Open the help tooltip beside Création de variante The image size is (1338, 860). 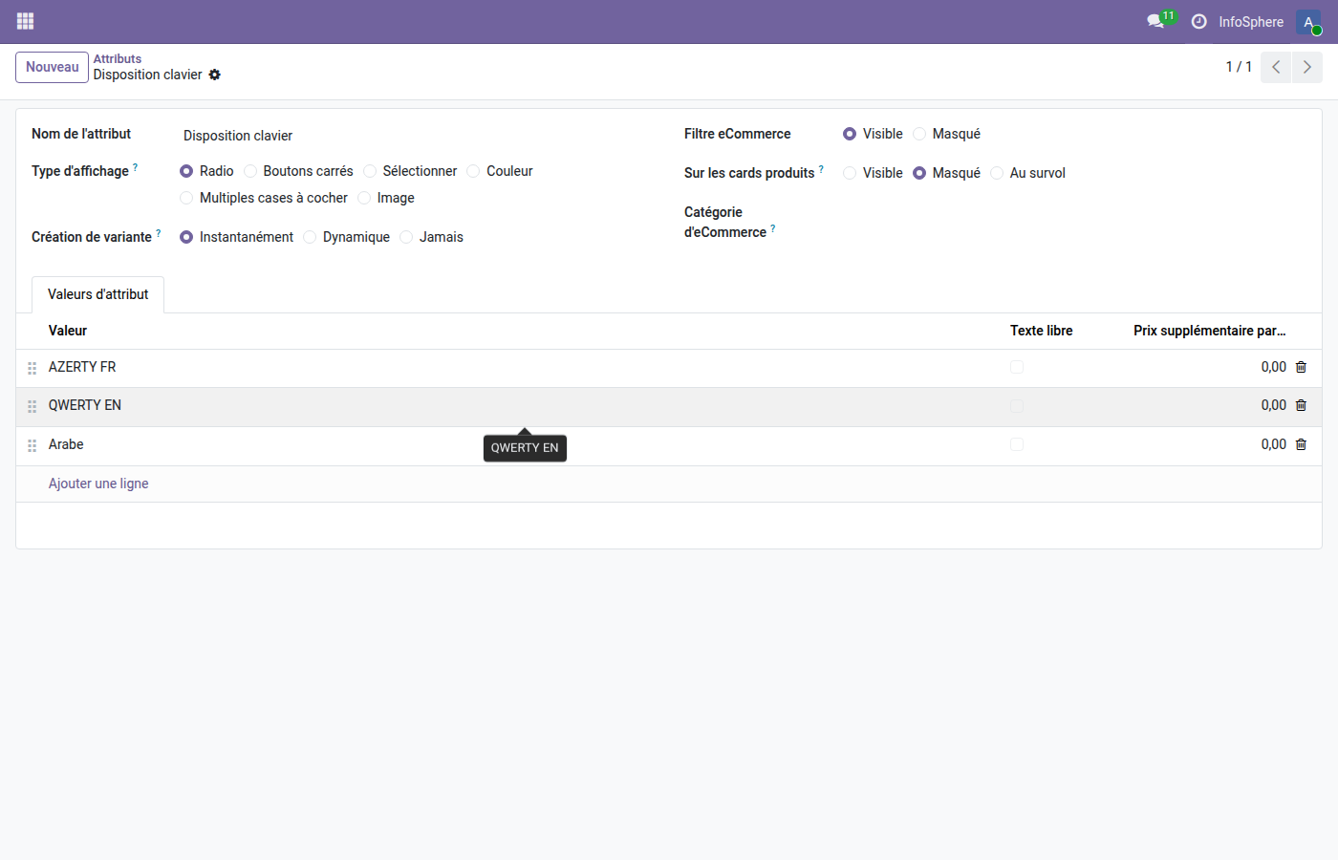pos(158,232)
